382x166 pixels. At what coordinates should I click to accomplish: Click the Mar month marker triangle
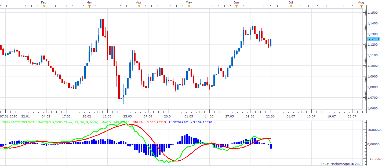pyautogui.click(x=89, y=6)
